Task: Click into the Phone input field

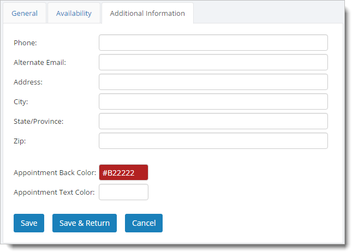Action: click(x=213, y=43)
